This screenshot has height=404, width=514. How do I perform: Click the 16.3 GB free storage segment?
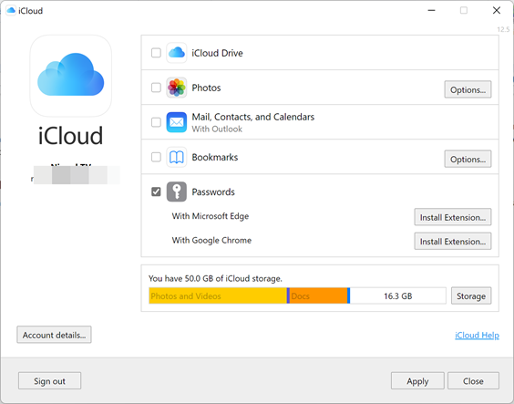click(x=398, y=295)
